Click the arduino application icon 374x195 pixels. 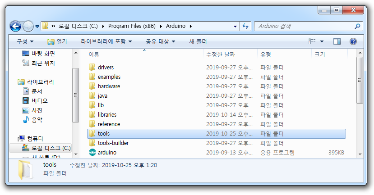(x=92, y=152)
